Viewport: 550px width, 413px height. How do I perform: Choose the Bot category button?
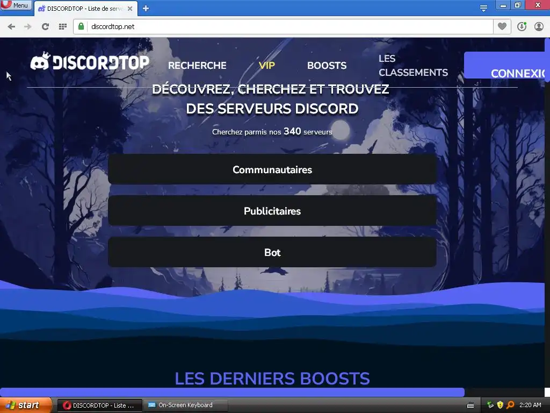point(272,252)
